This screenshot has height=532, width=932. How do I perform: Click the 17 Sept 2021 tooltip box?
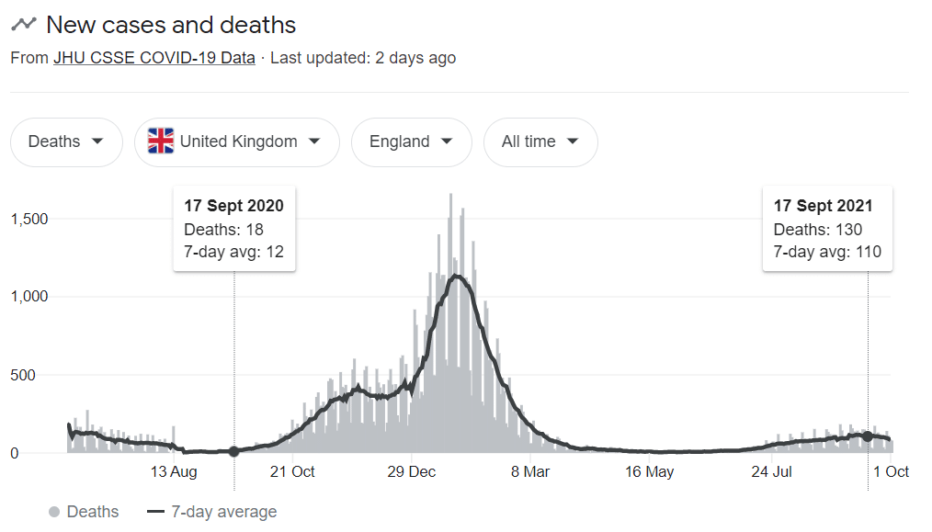pos(827,229)
